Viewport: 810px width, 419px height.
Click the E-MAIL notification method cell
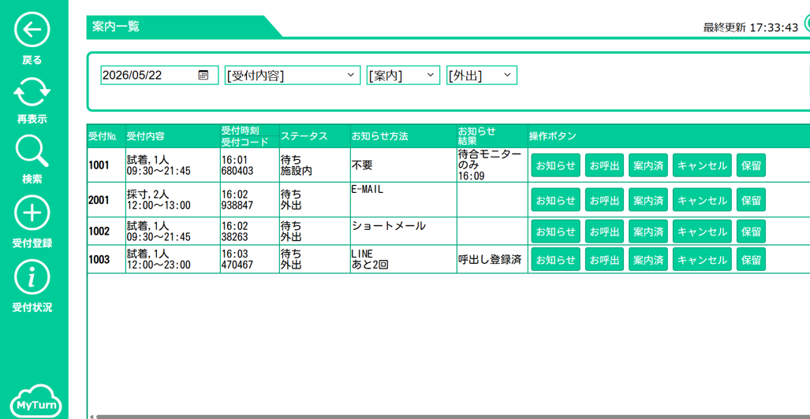pyautogui.click(x=404, y=200)
